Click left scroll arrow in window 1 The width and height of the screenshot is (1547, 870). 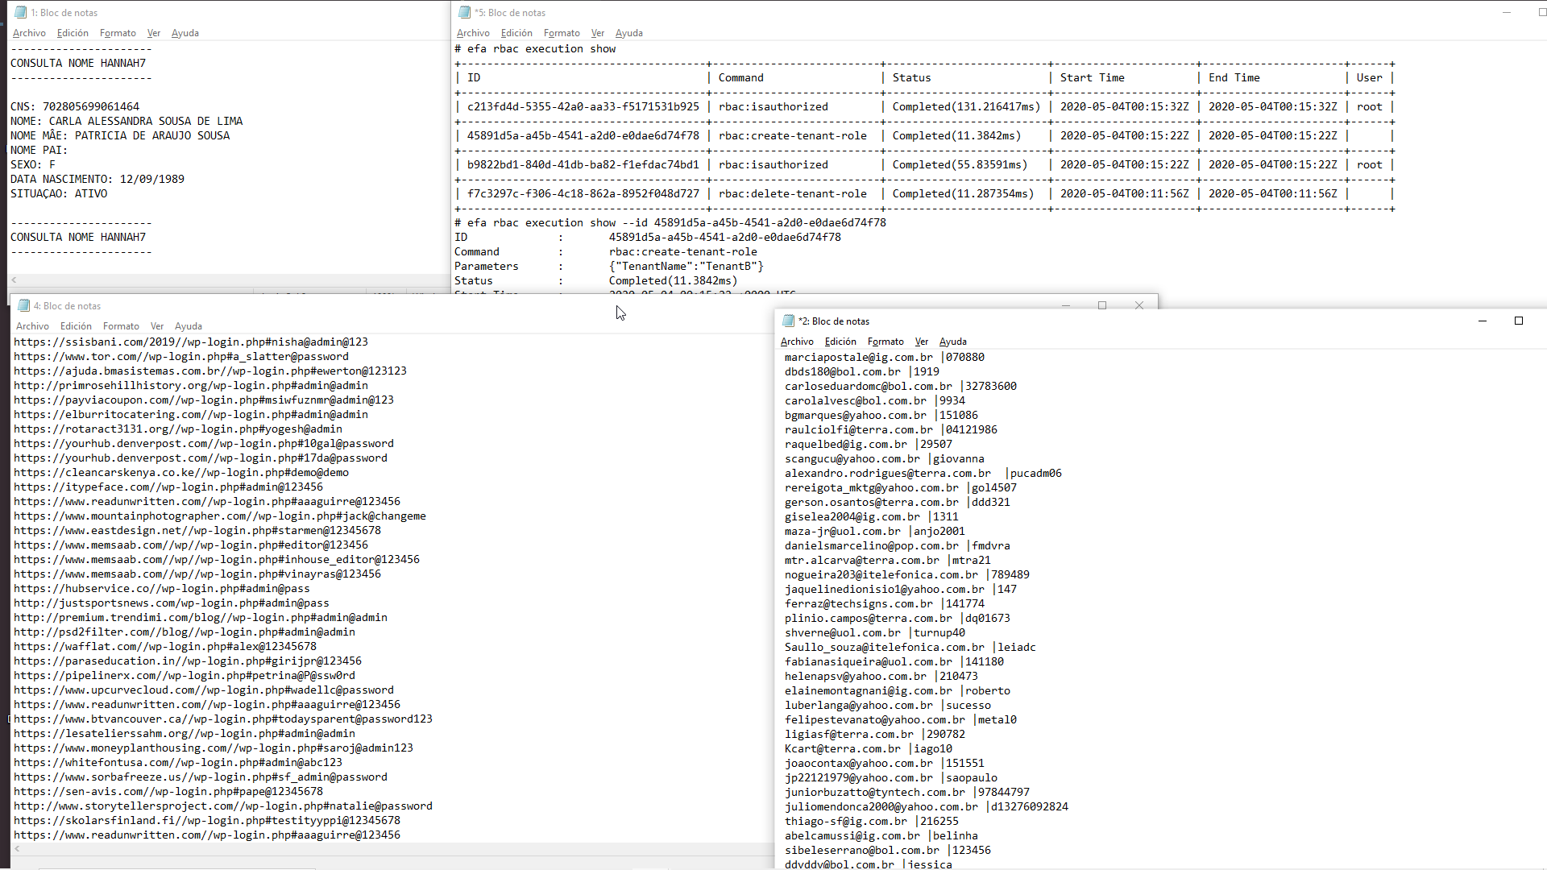click(x=14, y=280)
